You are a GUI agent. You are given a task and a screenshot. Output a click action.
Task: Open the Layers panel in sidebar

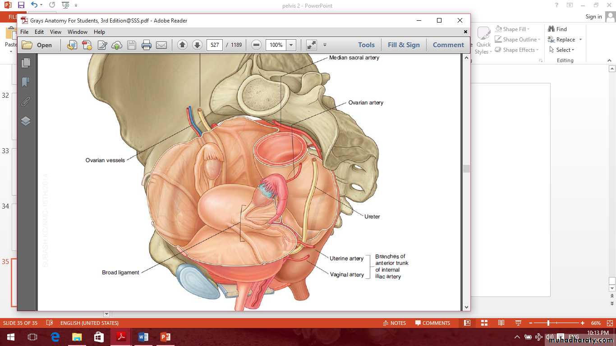pyautogui.click(x=26, y=121)
